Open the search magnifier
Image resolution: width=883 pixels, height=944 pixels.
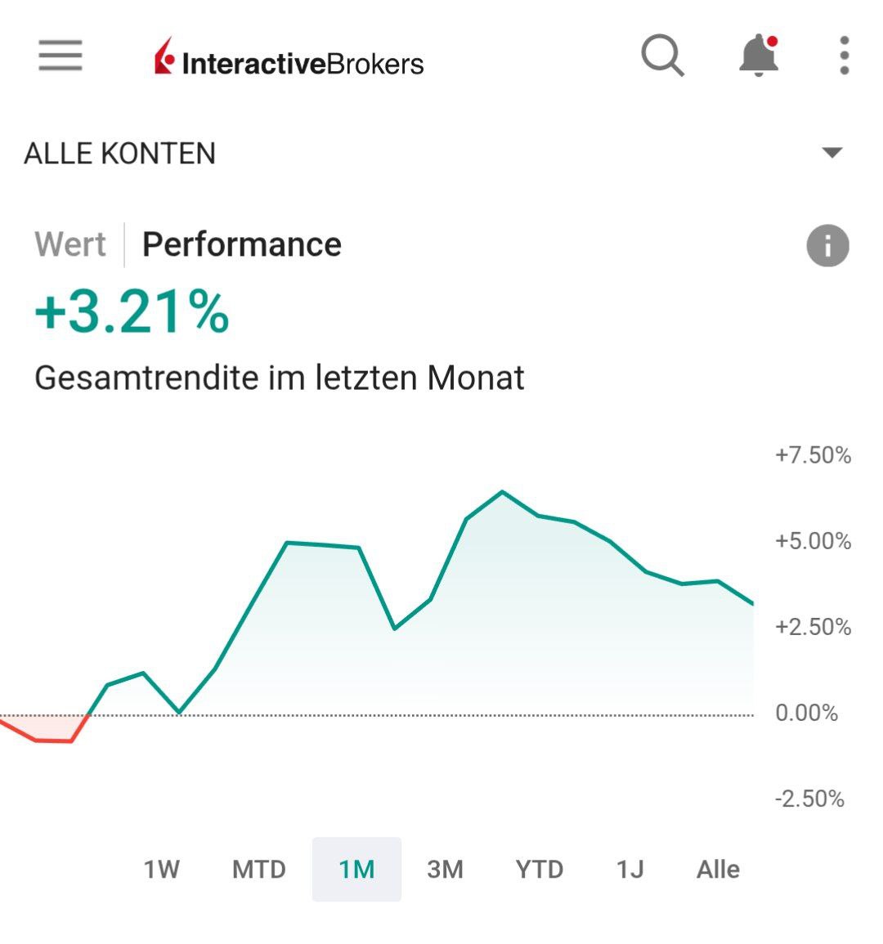662,56
